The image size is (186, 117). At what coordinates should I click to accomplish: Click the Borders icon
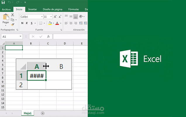pyautogui.click(x=41, y=23)
